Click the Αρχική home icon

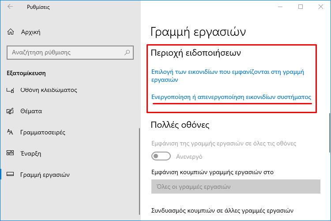pos(11,32)
